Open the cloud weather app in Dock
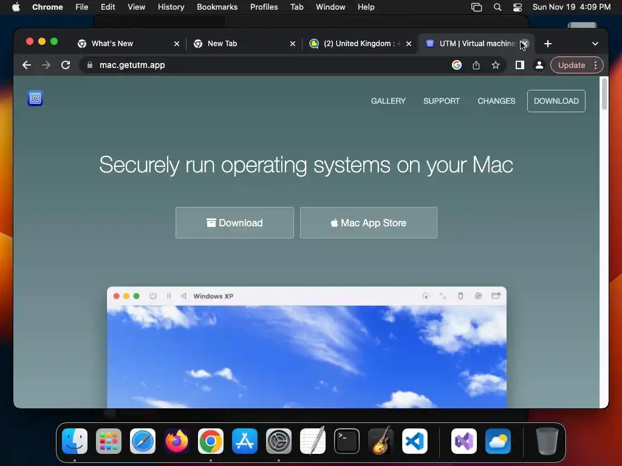The image size is (622, 466). tap(498, 441)
